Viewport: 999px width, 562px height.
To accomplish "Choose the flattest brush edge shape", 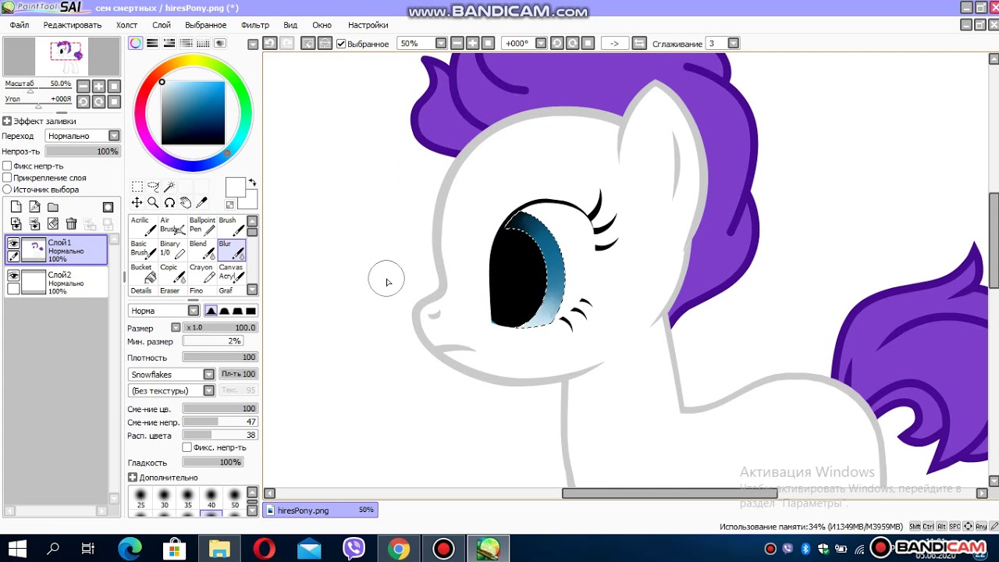I will 251,311.
